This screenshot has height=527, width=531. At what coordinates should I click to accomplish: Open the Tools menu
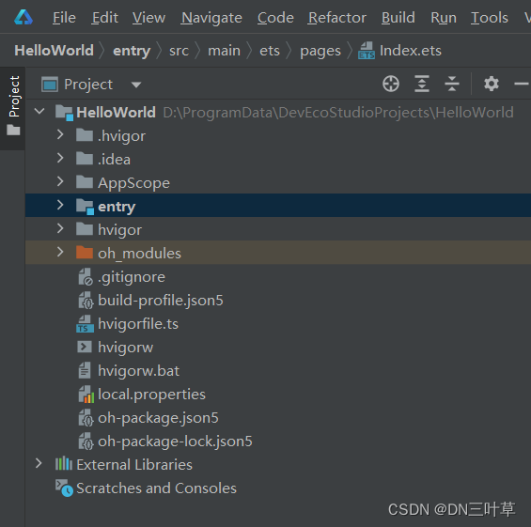click(490, 18)
